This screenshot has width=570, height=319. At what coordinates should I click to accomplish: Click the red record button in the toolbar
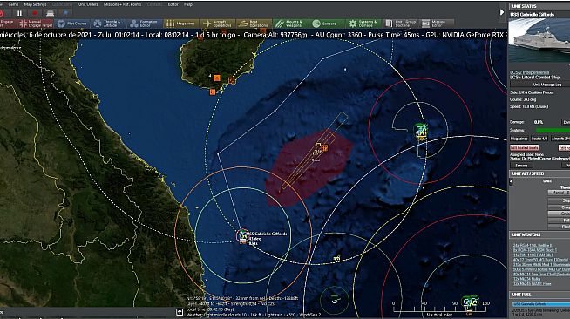click(35, 13)
